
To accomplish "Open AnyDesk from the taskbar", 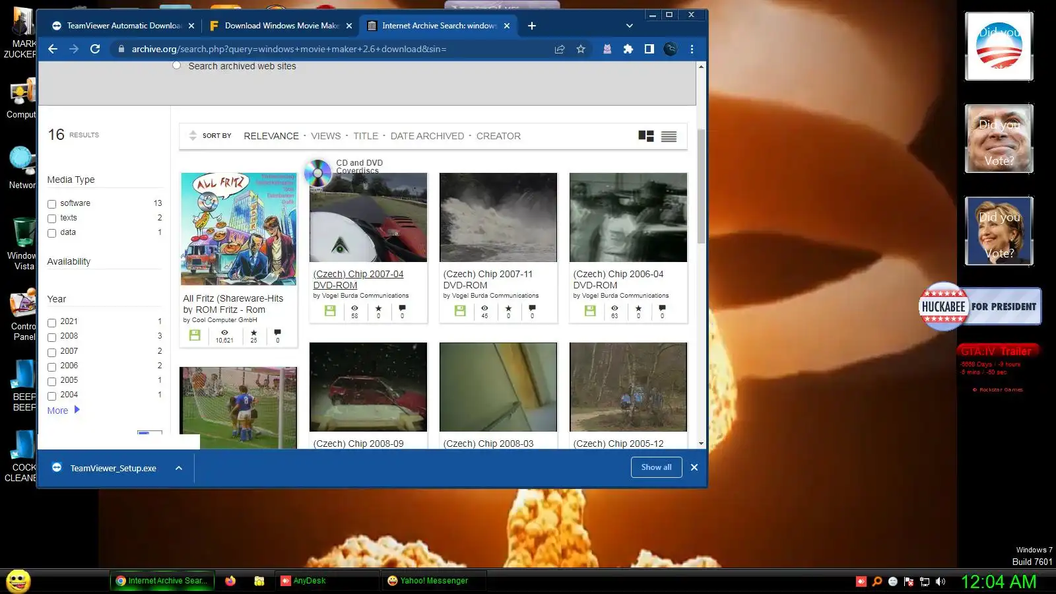I will point(327,581).
